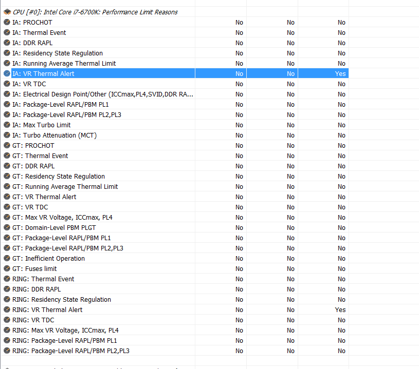Select the IA: Running Average Thermal Limit label
This screenshot has width=419, height=369.
(64, 64)
